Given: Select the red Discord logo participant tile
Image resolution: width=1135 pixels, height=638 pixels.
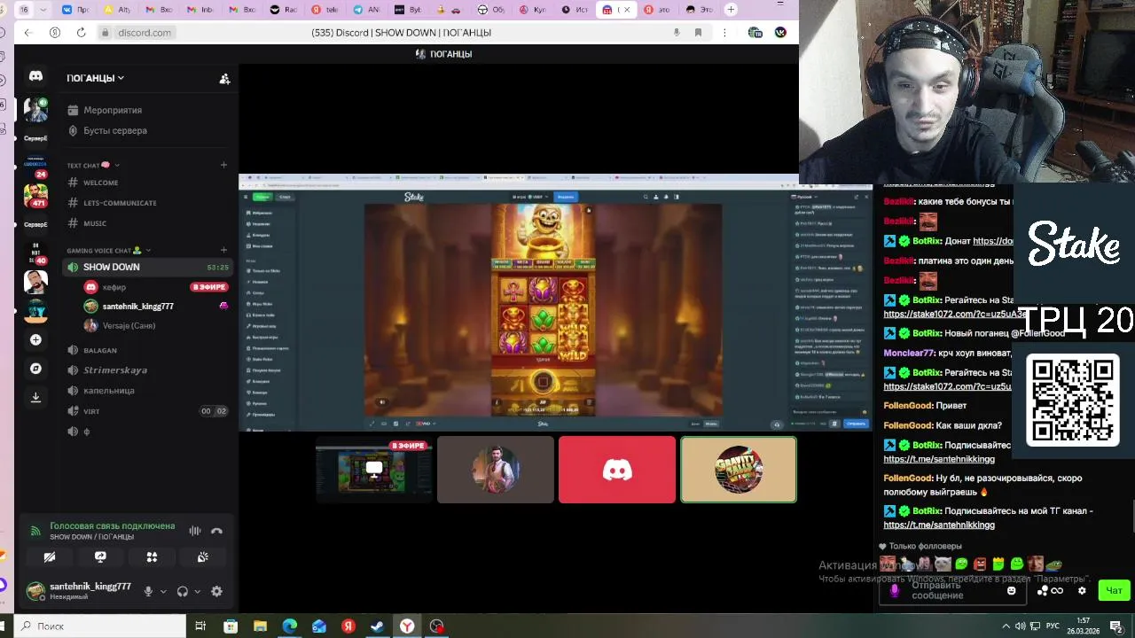Looking at the screenshot, I should [617, 470].
